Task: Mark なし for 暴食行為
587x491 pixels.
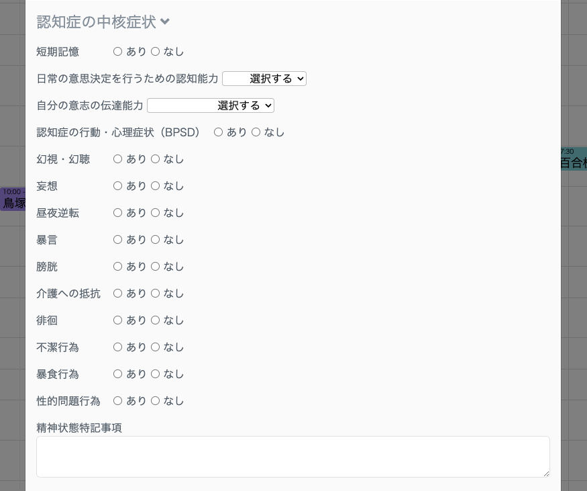Action: (155, 373)
